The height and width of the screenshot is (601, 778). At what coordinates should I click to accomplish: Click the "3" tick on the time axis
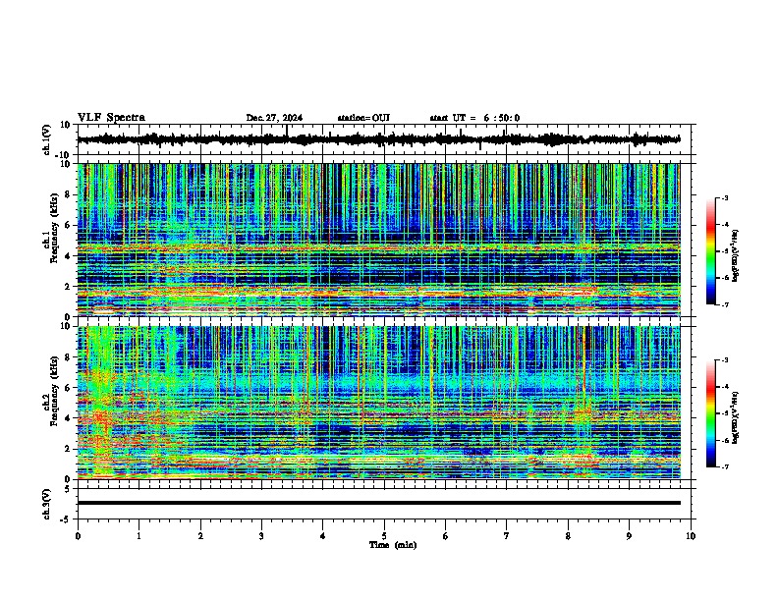[x=261, y=536]
